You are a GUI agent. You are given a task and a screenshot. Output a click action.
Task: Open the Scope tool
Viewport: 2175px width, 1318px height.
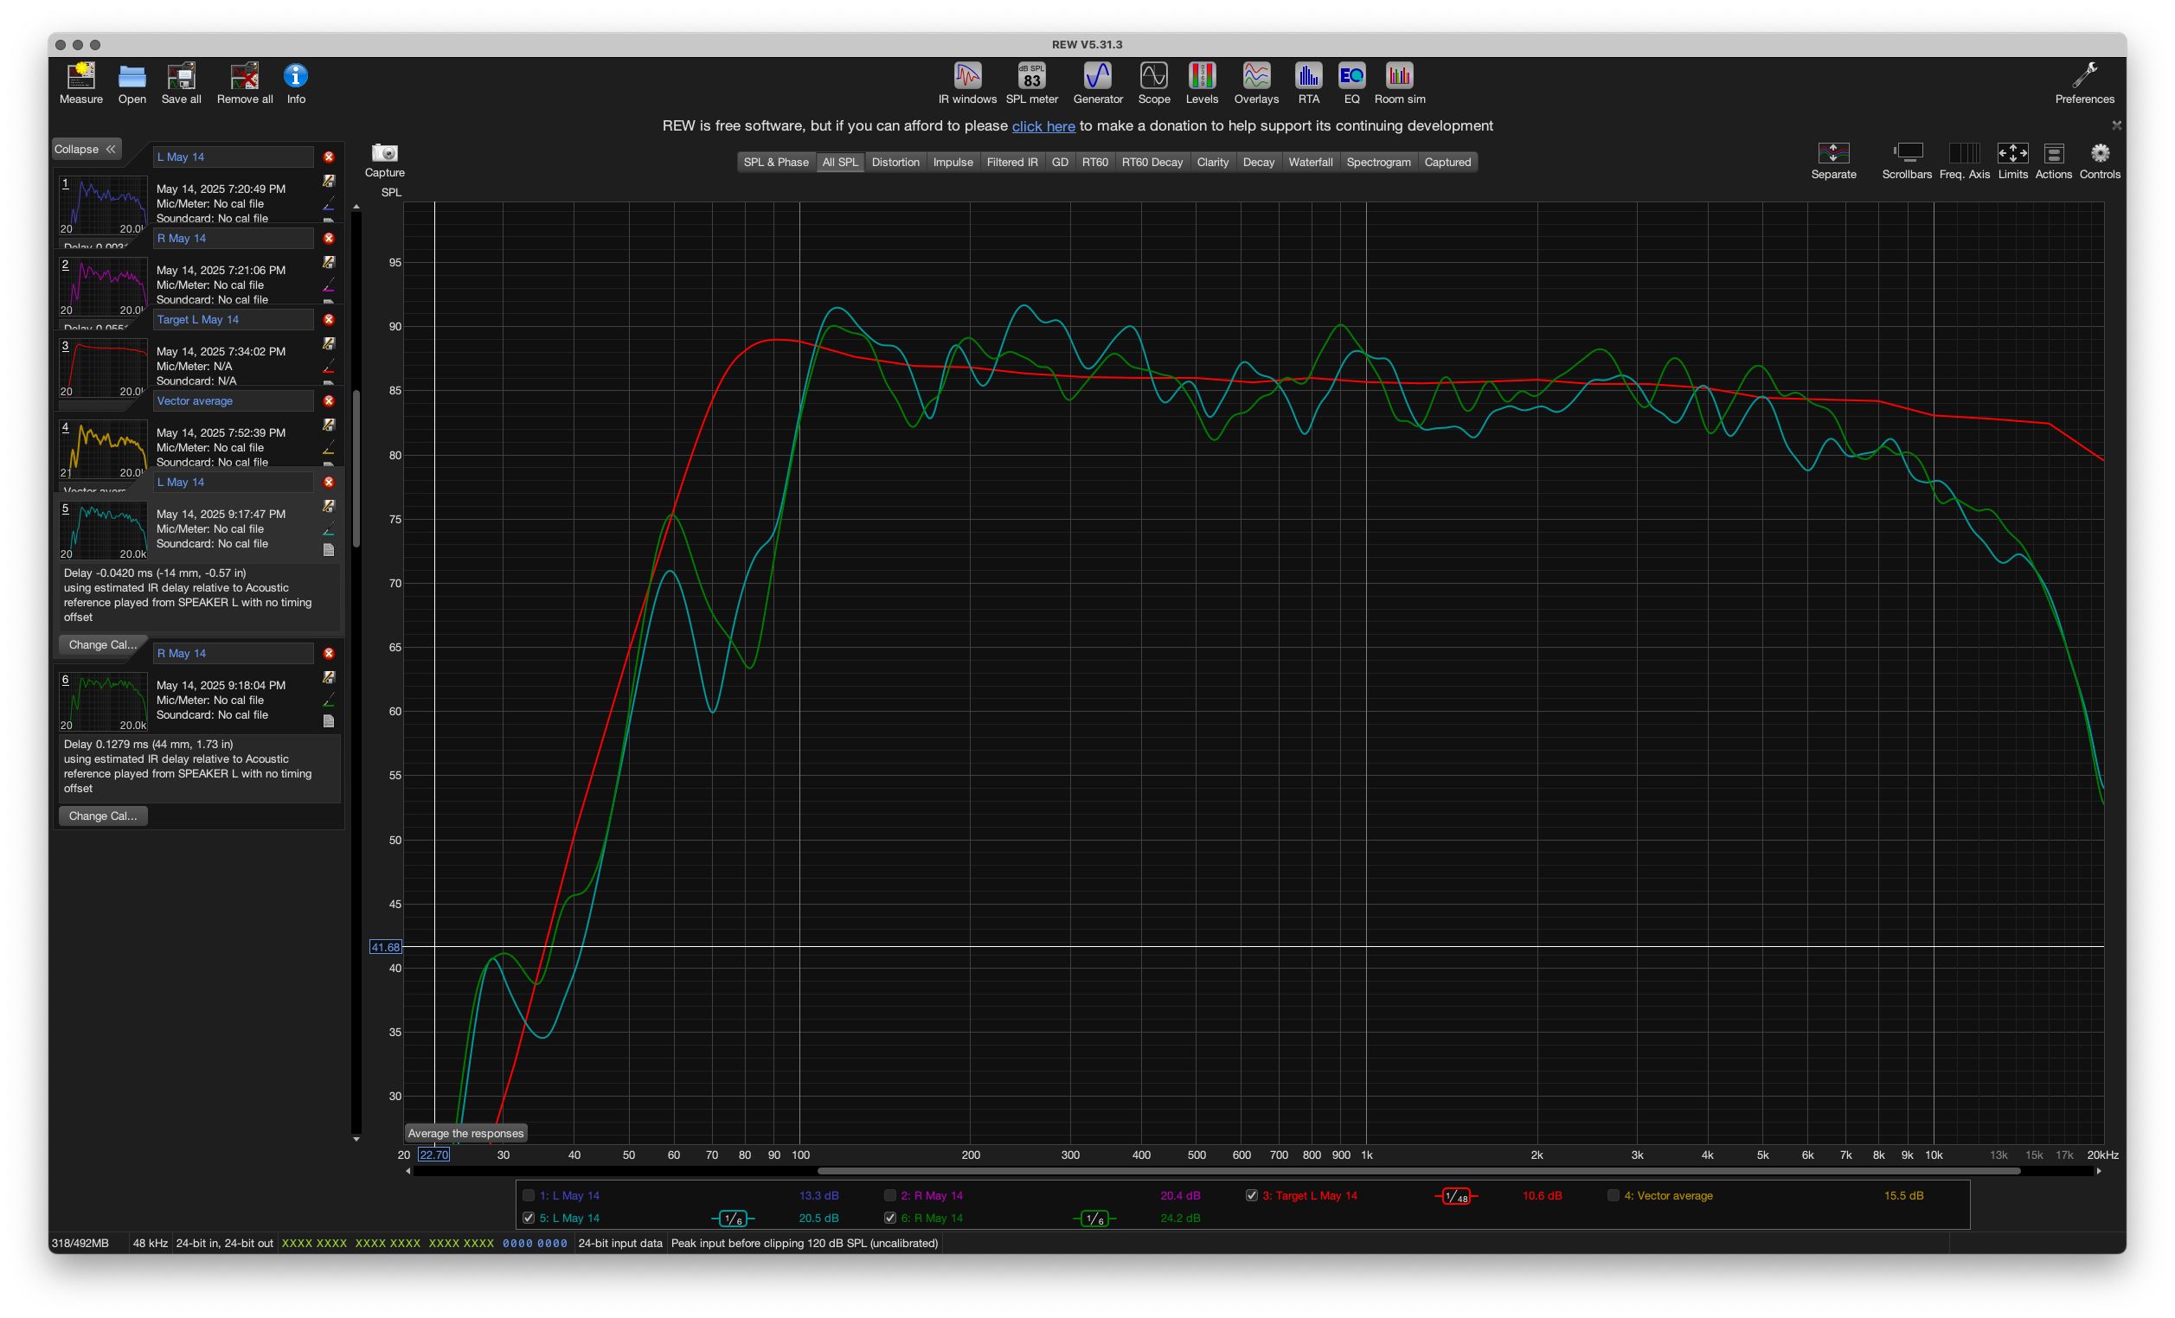point(1154,83)
